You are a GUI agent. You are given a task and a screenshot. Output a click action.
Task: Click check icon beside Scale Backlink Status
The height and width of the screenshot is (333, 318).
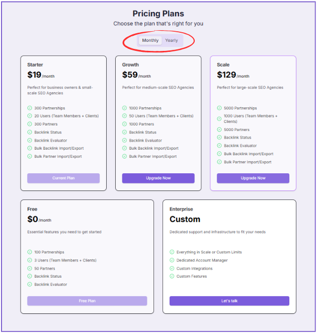[x=219, y=138]
